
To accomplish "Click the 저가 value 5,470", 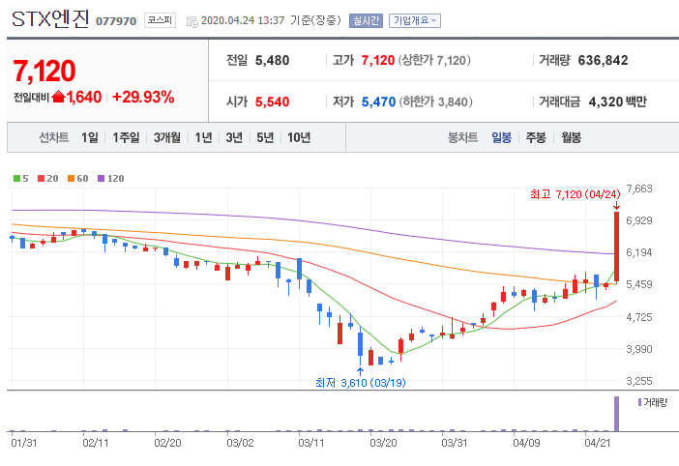I will [378, 102].
